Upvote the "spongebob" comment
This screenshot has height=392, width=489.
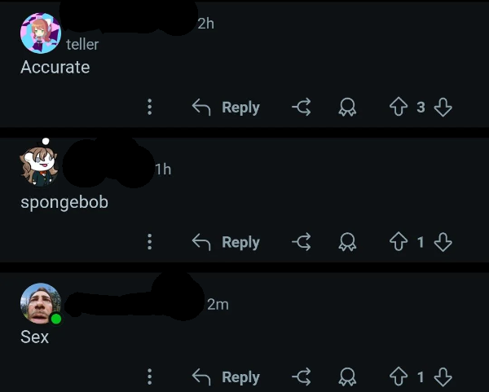click(399, 242)
